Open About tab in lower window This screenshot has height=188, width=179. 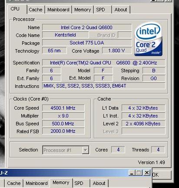pos(99,183)
